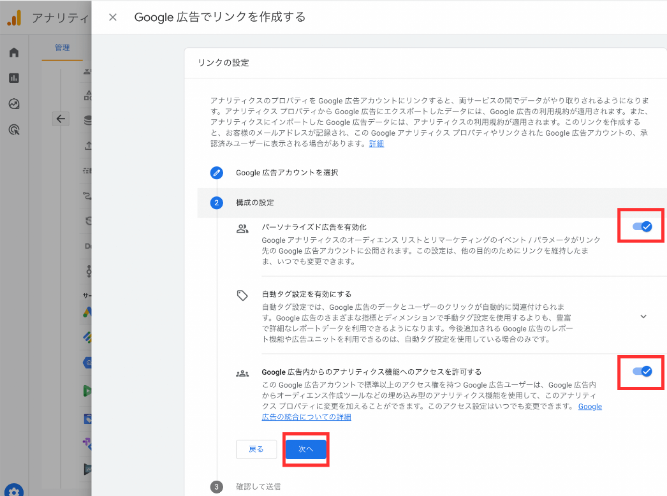Screen dimensions: 667x496
Task: Click the 構成の設定 step heading
Action: 255,203
